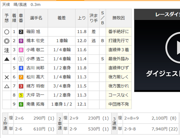Click the 差 winning move cell
The width and height of the screenshot is (180, 138).
tap(94, 32)
